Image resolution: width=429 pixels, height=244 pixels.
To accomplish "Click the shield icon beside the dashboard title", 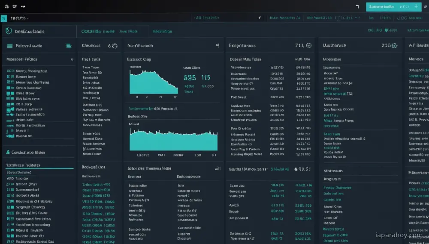I will (x=9, y=31).
